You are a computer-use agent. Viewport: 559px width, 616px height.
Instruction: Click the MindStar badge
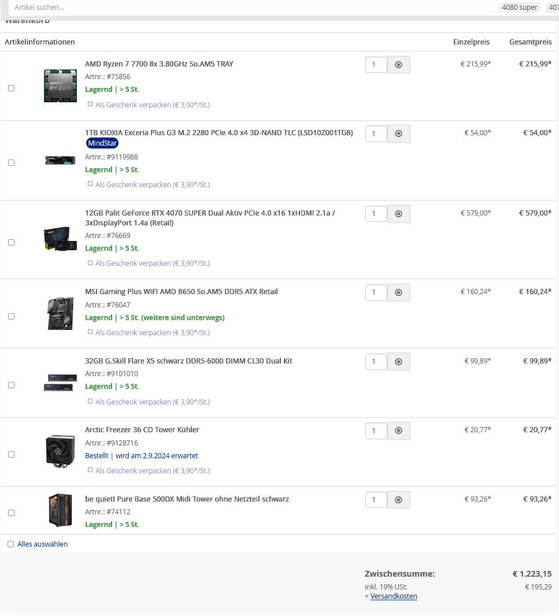click(x=102, y=143)
